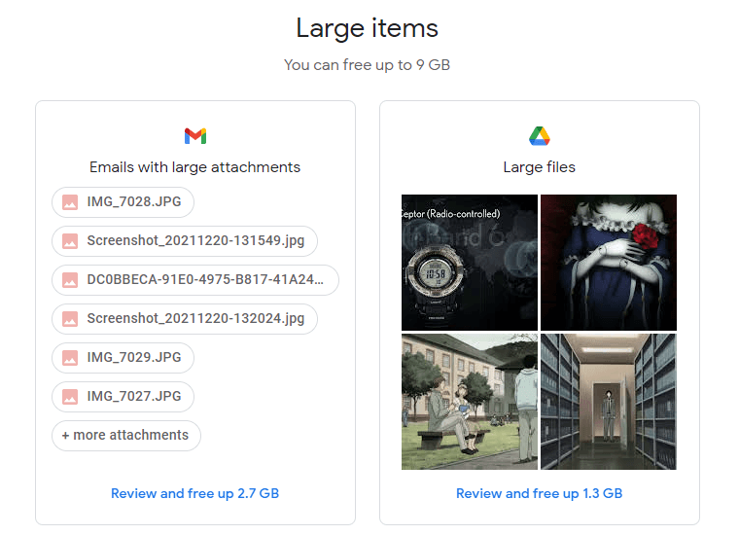Click image icon beside DC0BBECA-91E0 attachment
The width and height of the screenshot is (739, 535).
pyautogui.click(x=70, y=280)
